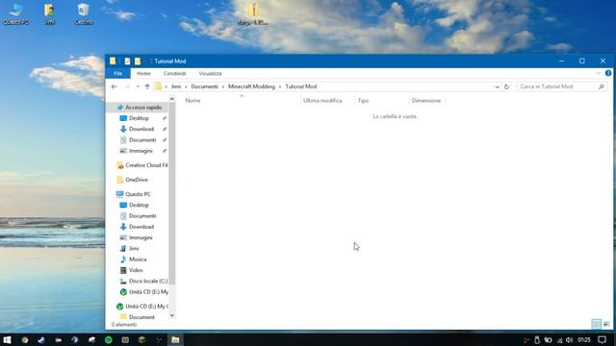Launch Steam from the taskbar

click(x=41, y=340)
